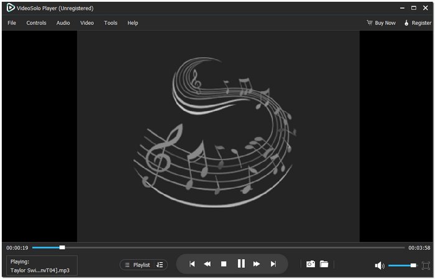Image resolution: width=435 pixels, height=279 pixels.
Task: Click the music notes artwork
Action: click(215, 132)
